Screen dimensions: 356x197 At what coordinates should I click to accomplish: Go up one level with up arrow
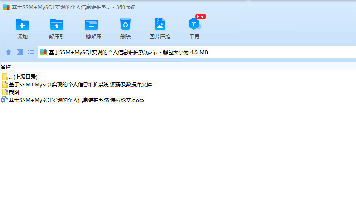tap(9, 52)
